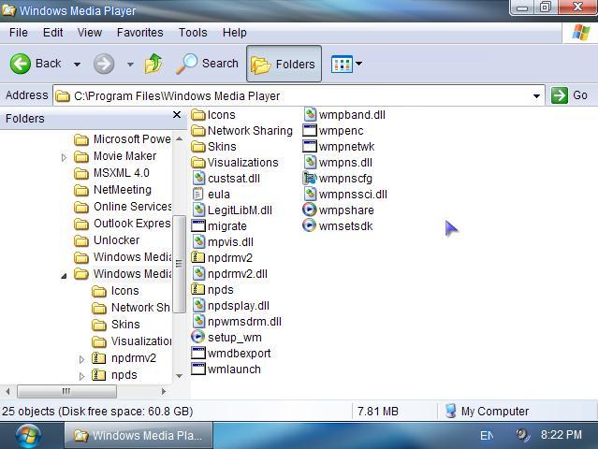Select Microsoft Powe folder in tree
The height and width of the screenshot is (449, 598).
(x=123, y=139)
